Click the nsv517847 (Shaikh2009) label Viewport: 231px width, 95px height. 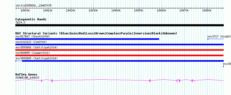point(33,36)
